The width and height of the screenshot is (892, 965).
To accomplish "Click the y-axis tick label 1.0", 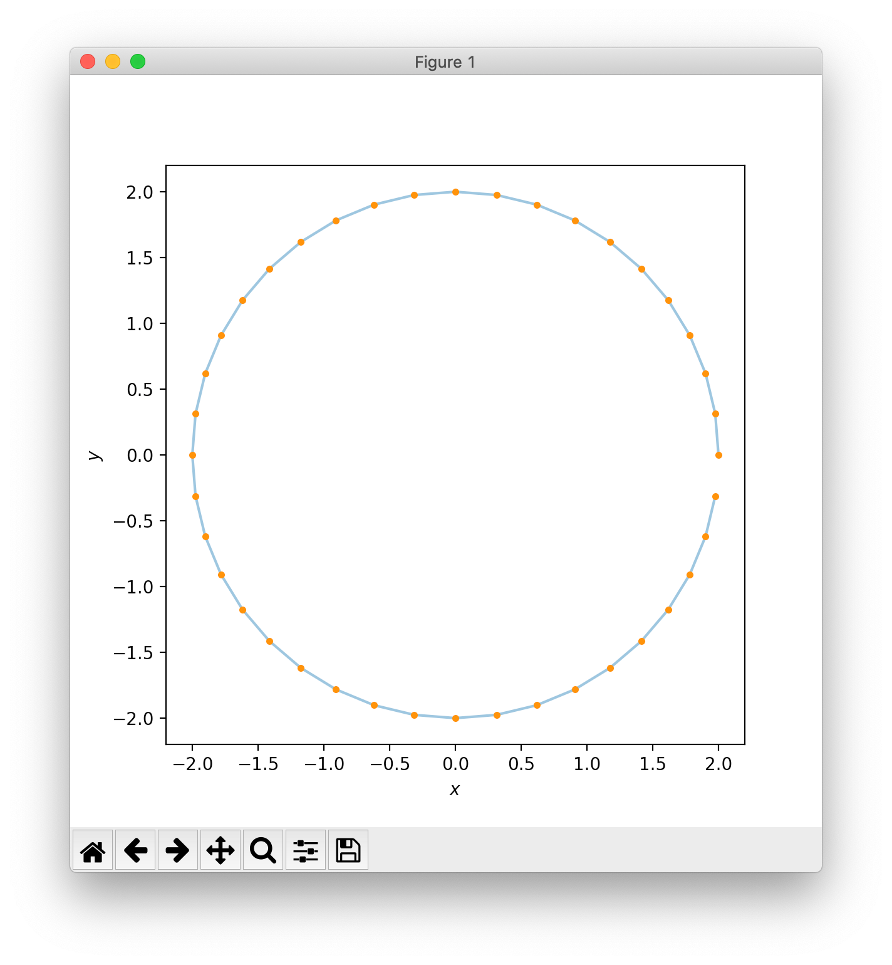I will 140,323.
